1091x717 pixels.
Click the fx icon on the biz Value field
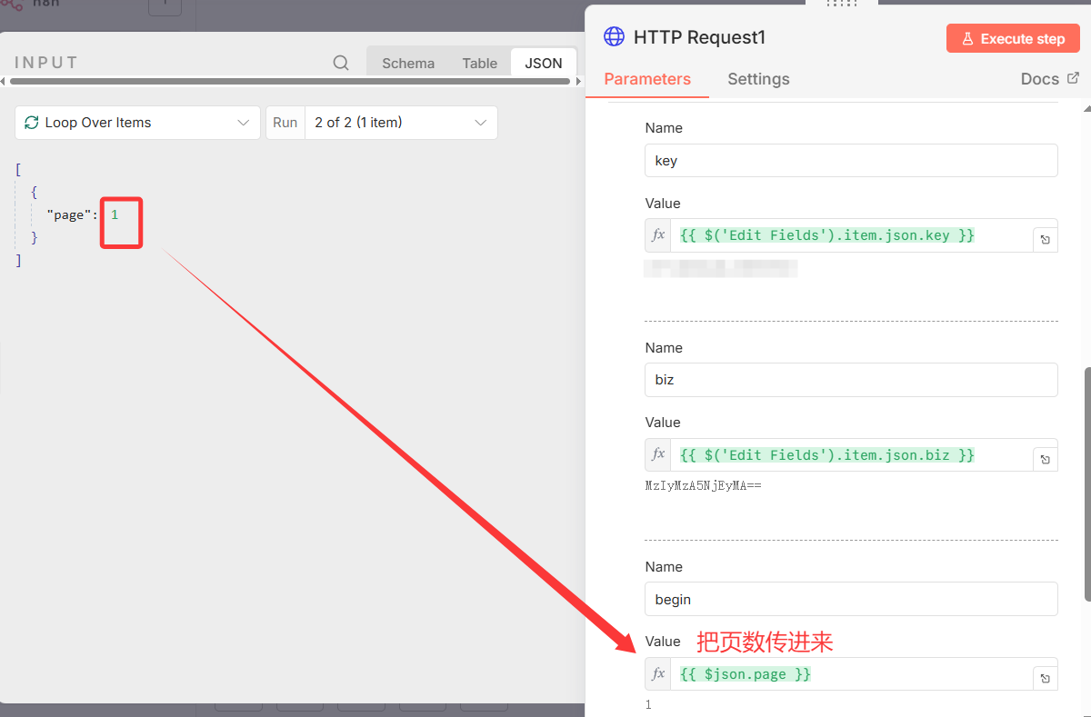[657, 454]
